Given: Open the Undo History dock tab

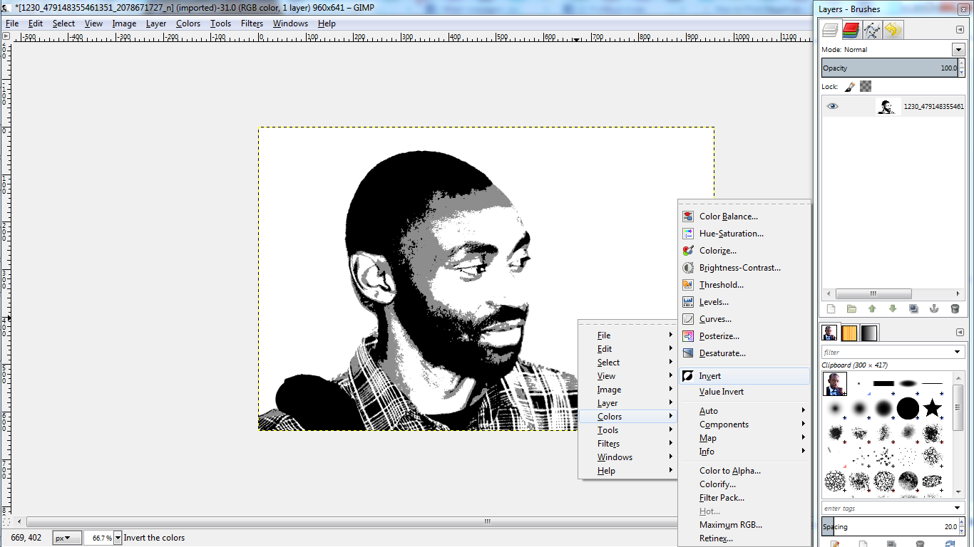Looking at the screenshot, I should tap(893, 30).
